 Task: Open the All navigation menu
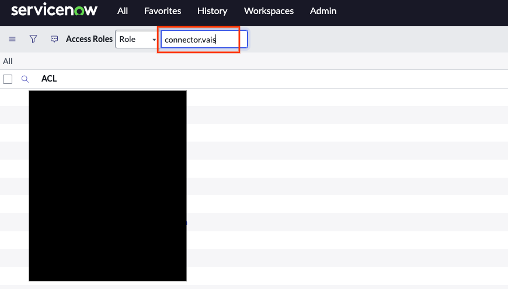(x=122, y=11)
